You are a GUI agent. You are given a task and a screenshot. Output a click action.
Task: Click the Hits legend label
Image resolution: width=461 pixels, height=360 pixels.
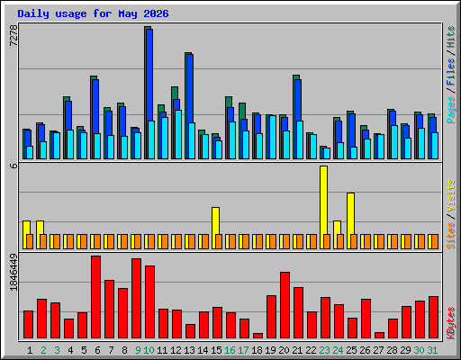coord(450,37)
